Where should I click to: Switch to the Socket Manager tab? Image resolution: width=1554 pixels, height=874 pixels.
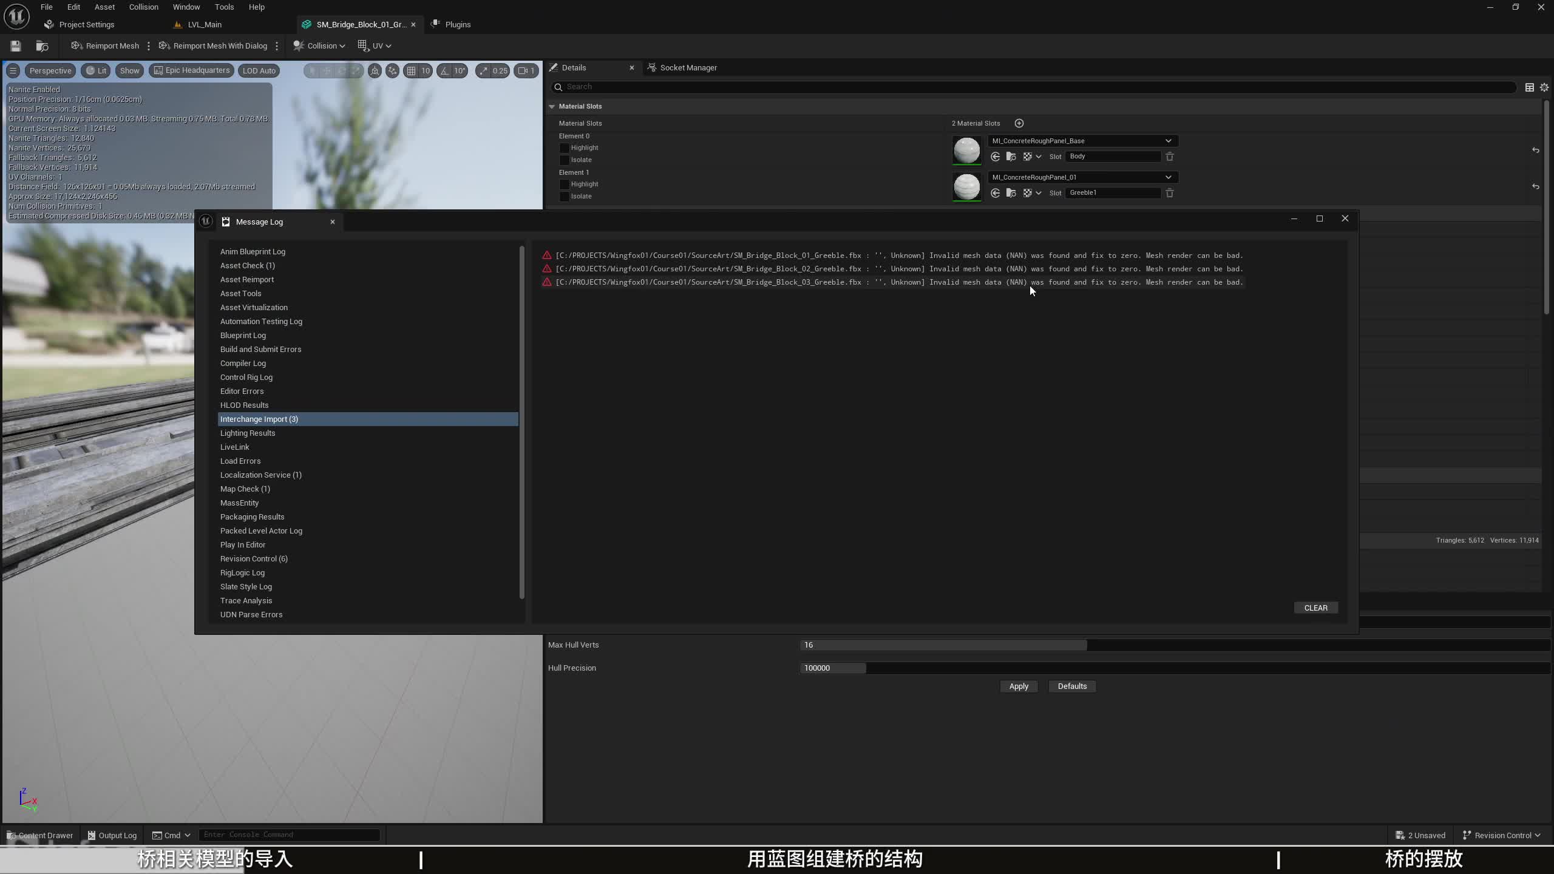click(688, 67)
